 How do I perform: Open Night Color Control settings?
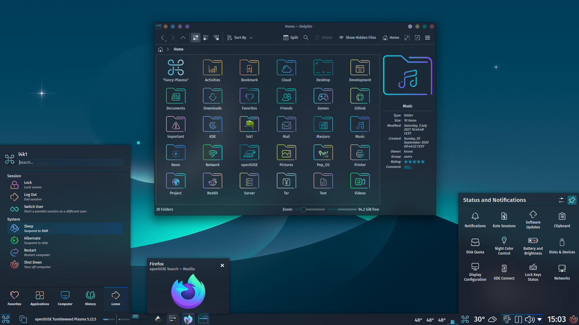(x=504, y=245)
